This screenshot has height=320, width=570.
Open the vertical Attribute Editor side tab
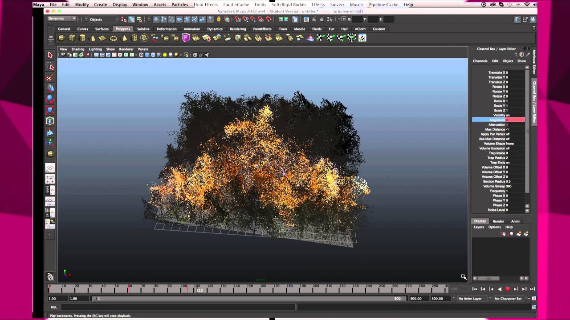[534, 62]
